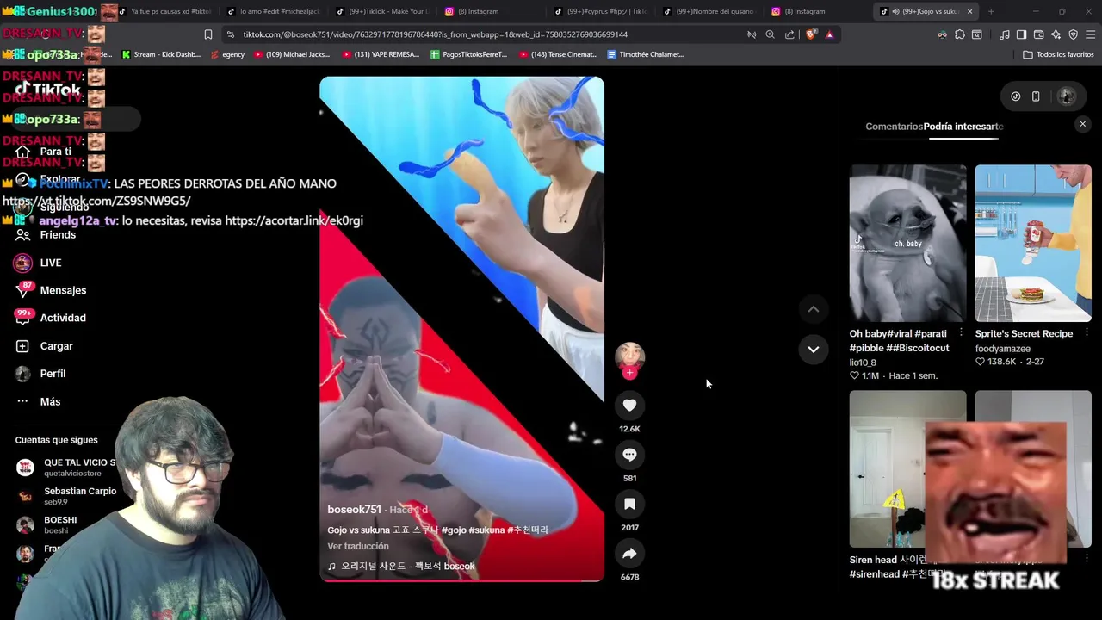This screenshot has width=1102, height=620.
Task: Open YAPE REMESA bookmark
Action: click(381, 54)
